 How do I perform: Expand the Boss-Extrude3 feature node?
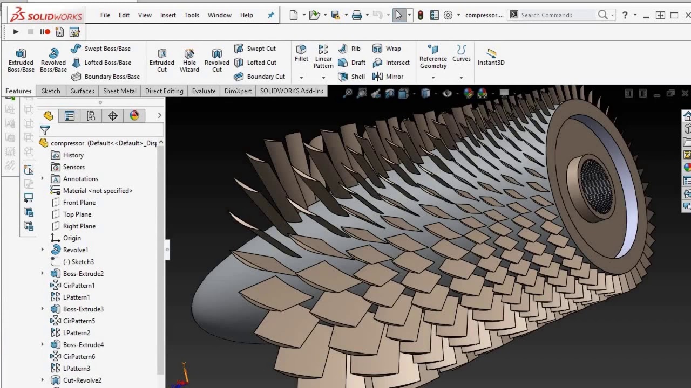click(43, 309)
